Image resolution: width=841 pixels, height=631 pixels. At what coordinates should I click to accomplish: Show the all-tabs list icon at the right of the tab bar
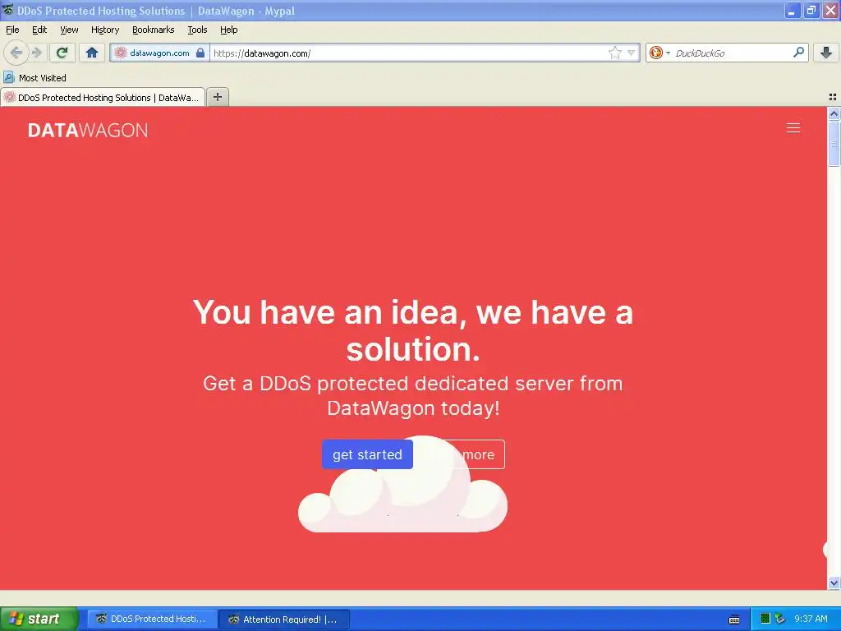[833, 97]
